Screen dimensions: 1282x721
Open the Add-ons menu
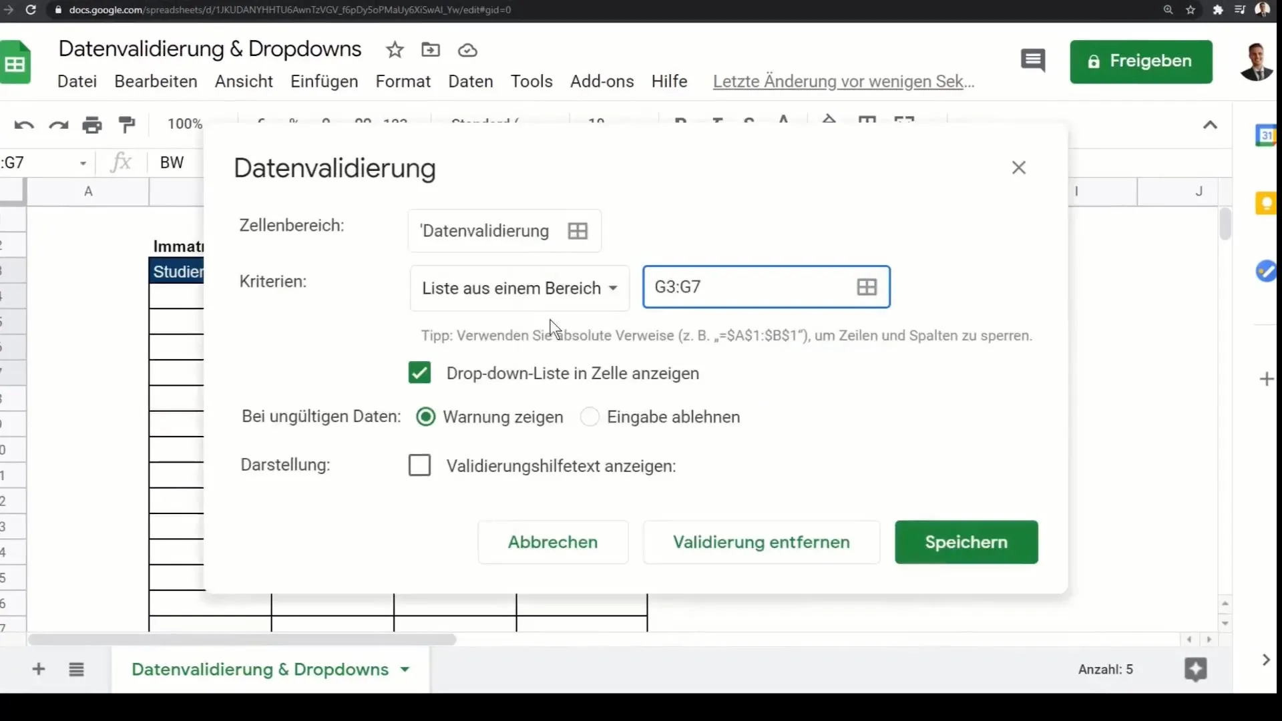pos(602,81)
